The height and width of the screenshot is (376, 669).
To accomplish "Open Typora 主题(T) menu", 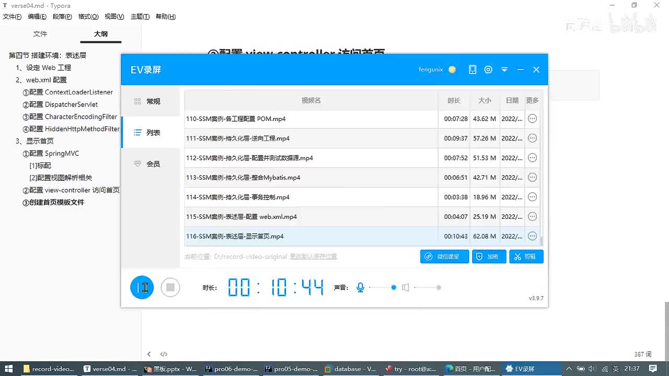I will [140, 17].
